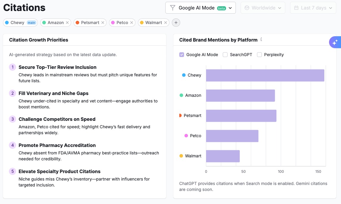The image size is (341, 204).
Task: Remove the Amazon competitor chip
Action: tap(67, 23)
